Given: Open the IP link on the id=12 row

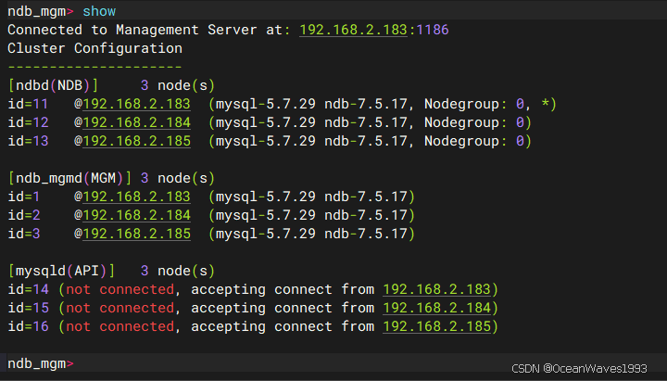Looking at the screenshot, I should coord(136,122).
